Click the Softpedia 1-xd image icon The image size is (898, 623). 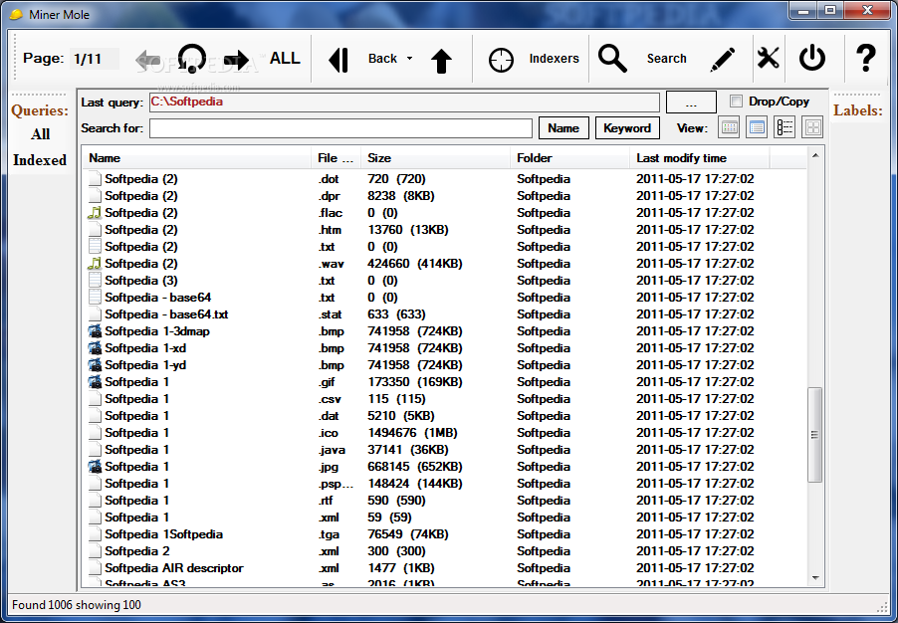click(x=95, y=348)
